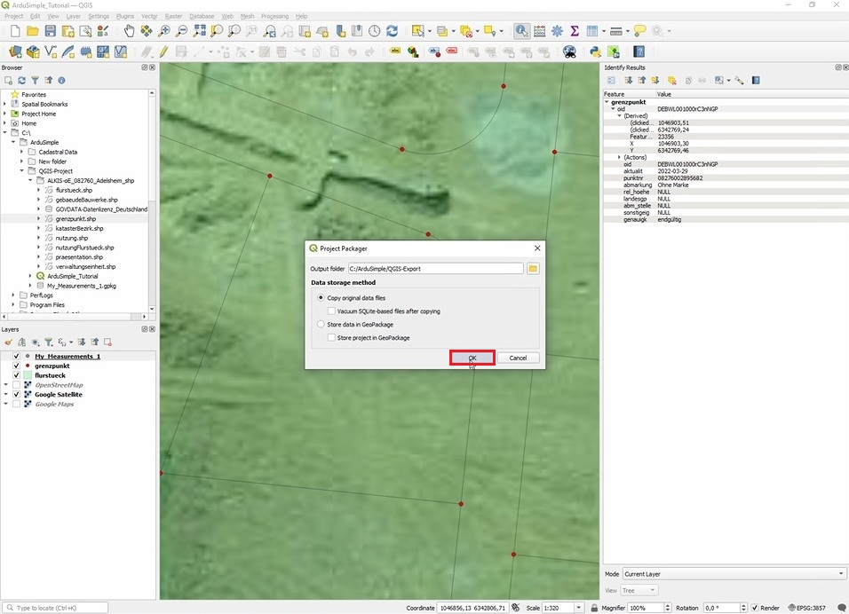Click the Refresh map icon in toolbar

[393, 31]
